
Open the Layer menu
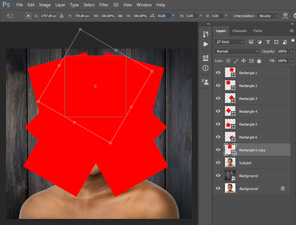click(x=60, y=5)
